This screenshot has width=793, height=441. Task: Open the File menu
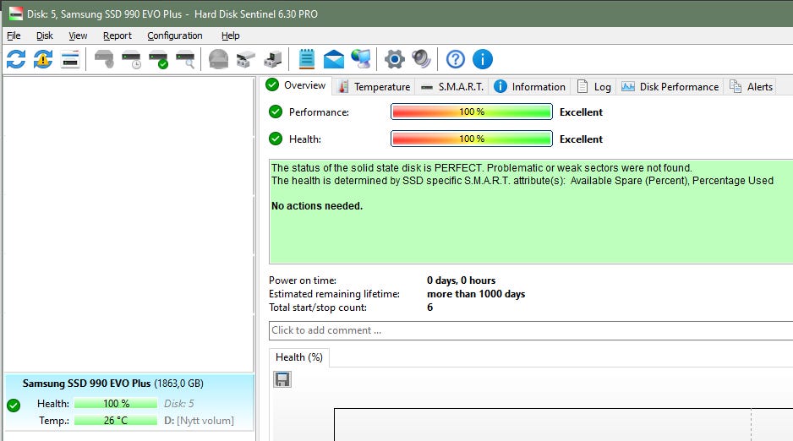coord(14,35)
